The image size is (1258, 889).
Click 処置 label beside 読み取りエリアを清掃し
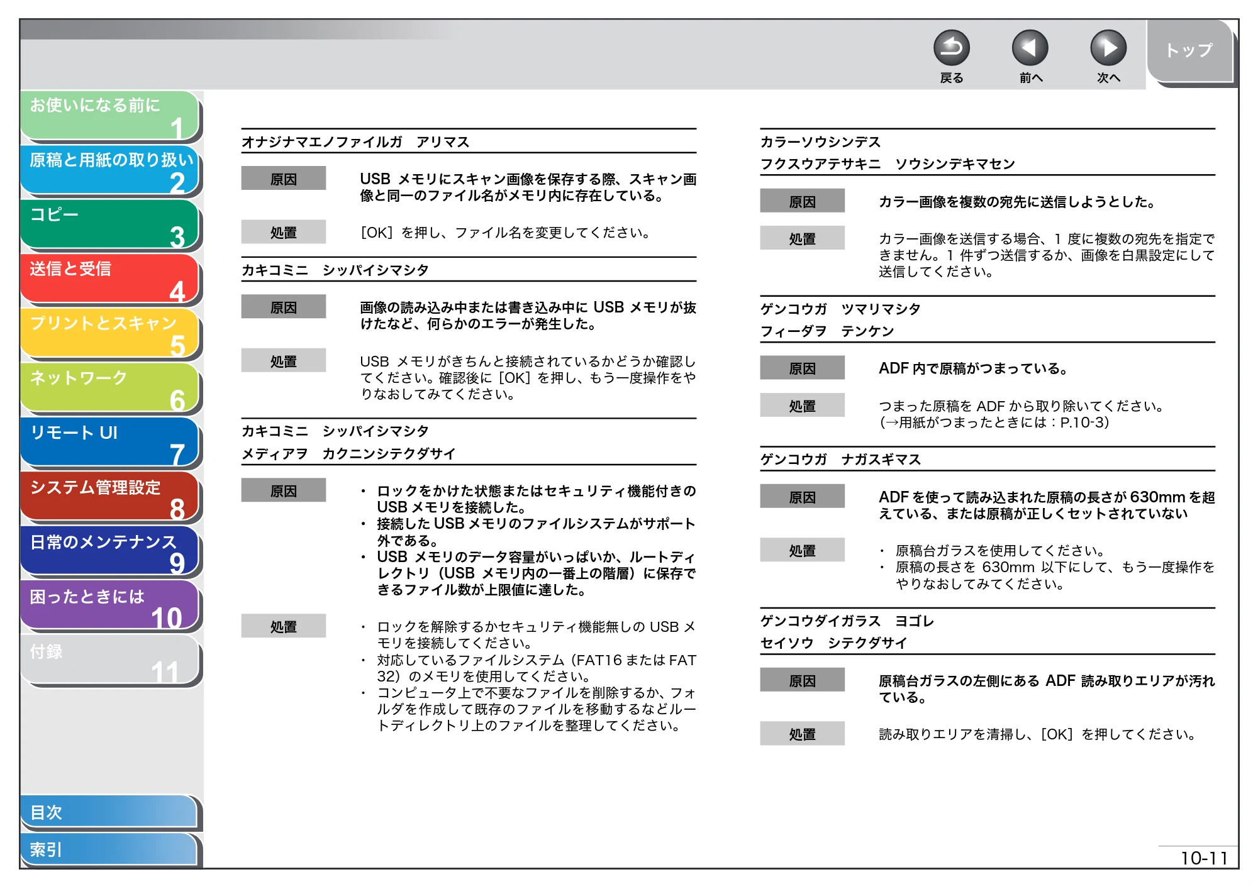[802, 734]
